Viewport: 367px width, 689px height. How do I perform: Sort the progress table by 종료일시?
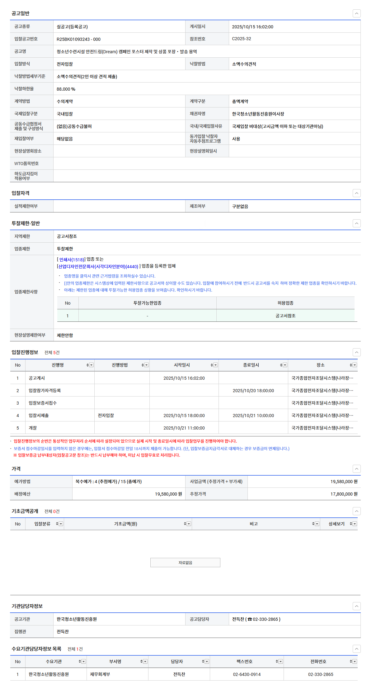(x=281, y=365)
